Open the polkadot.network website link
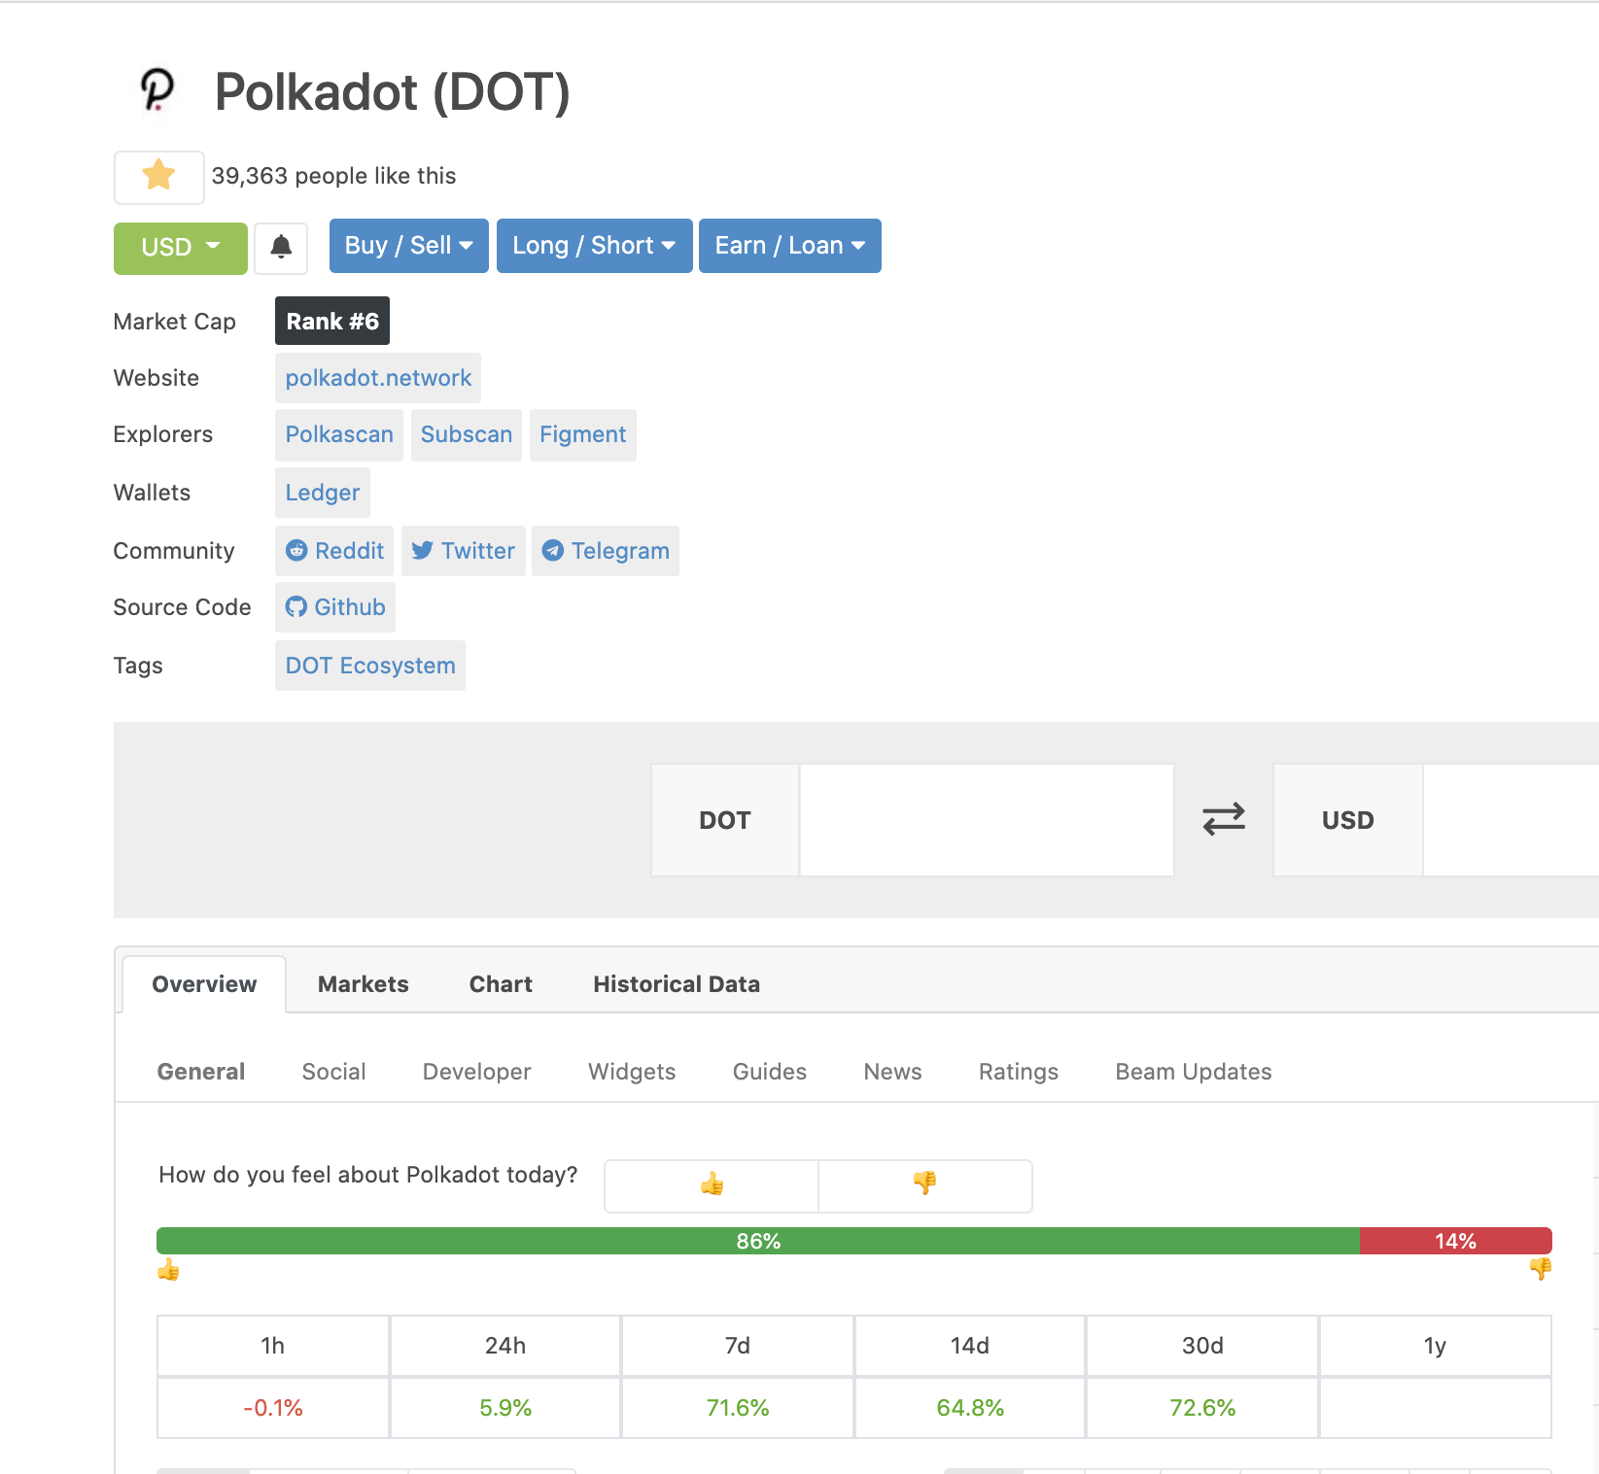Image resolution: width=1599 pixels, height=1474 pixels. tap(378, 378)
